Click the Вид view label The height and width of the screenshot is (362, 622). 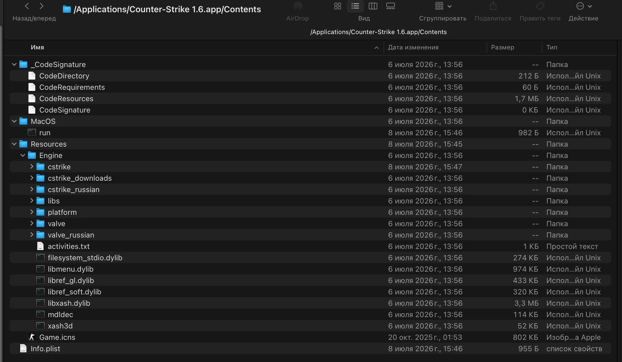[x=364, y=18]
